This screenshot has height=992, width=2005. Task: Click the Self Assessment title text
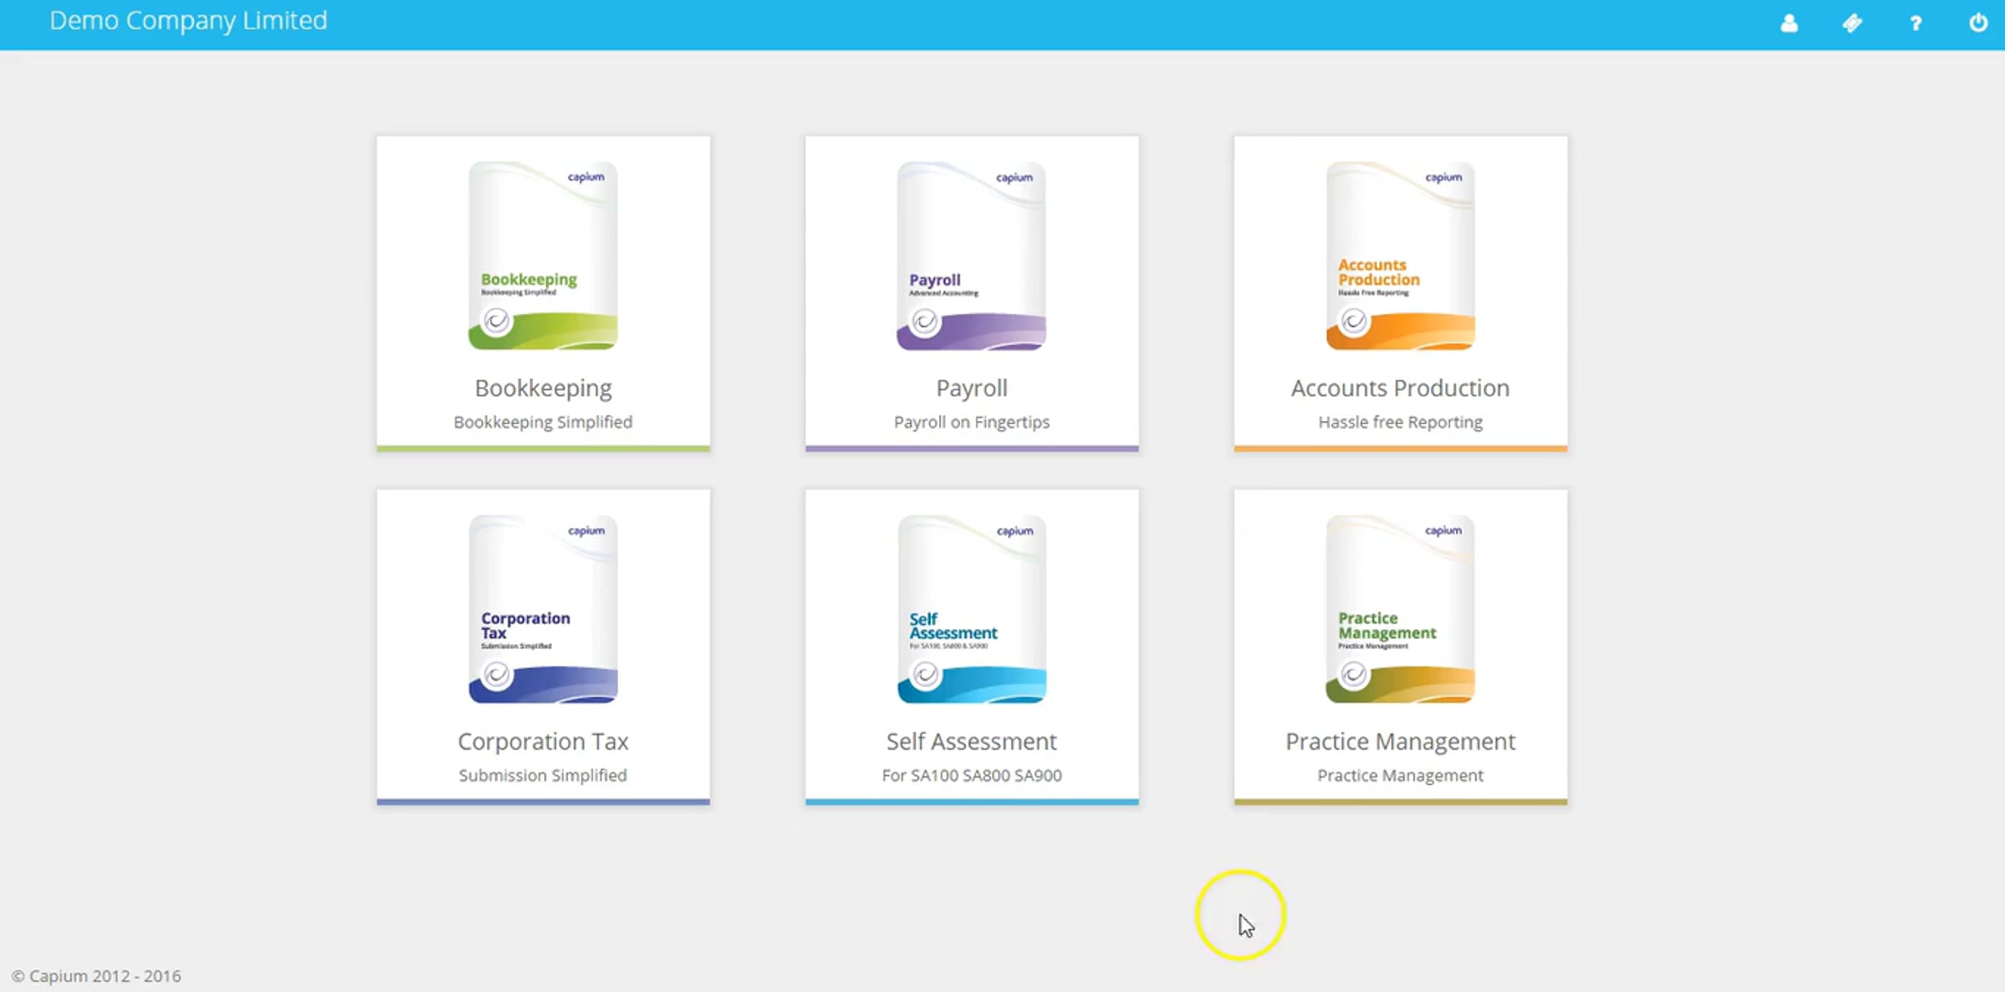point(972,741)
